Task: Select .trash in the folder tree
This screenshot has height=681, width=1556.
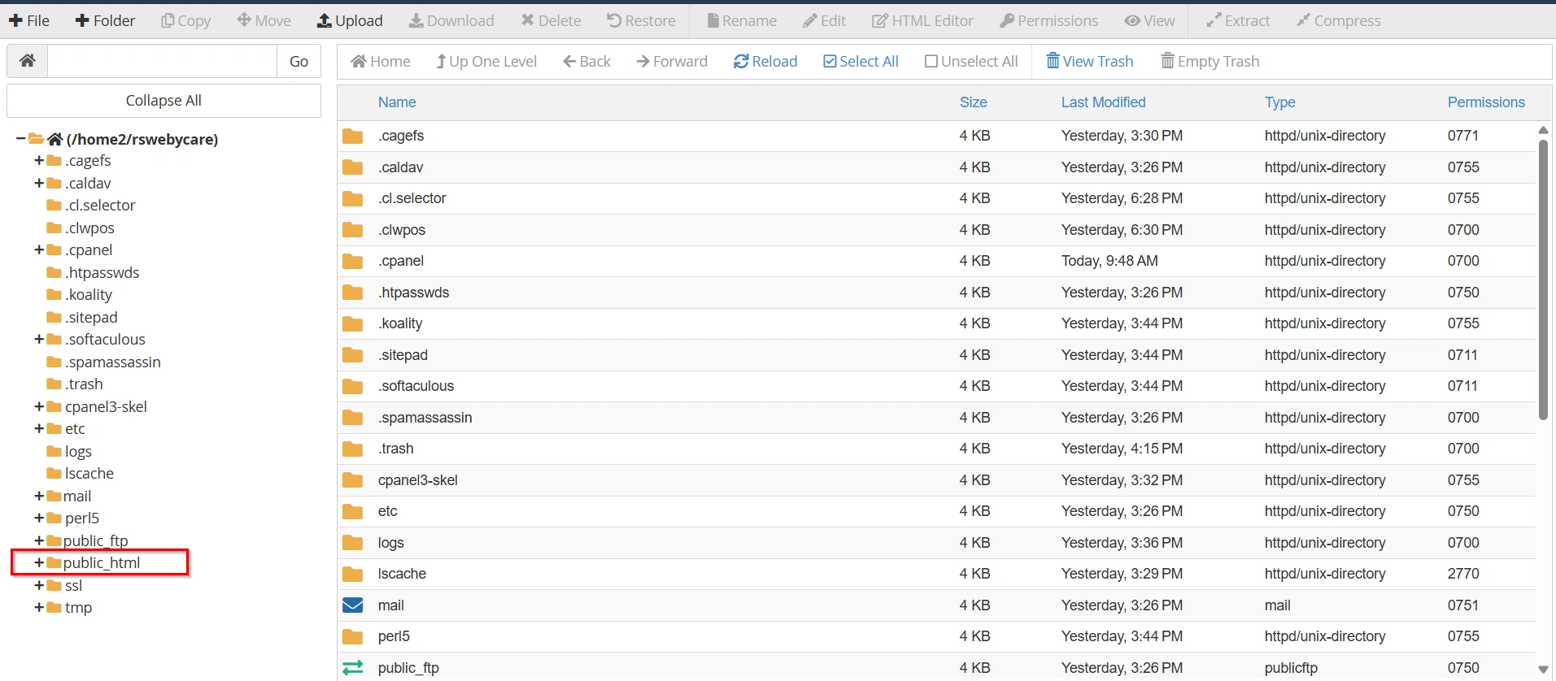Action: pos(84,384)
